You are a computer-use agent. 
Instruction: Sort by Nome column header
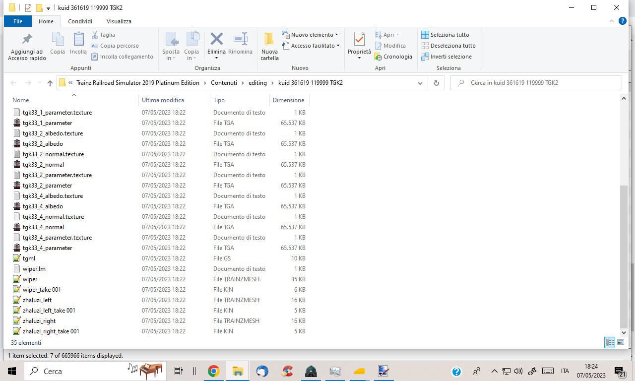tap(21, 100)
